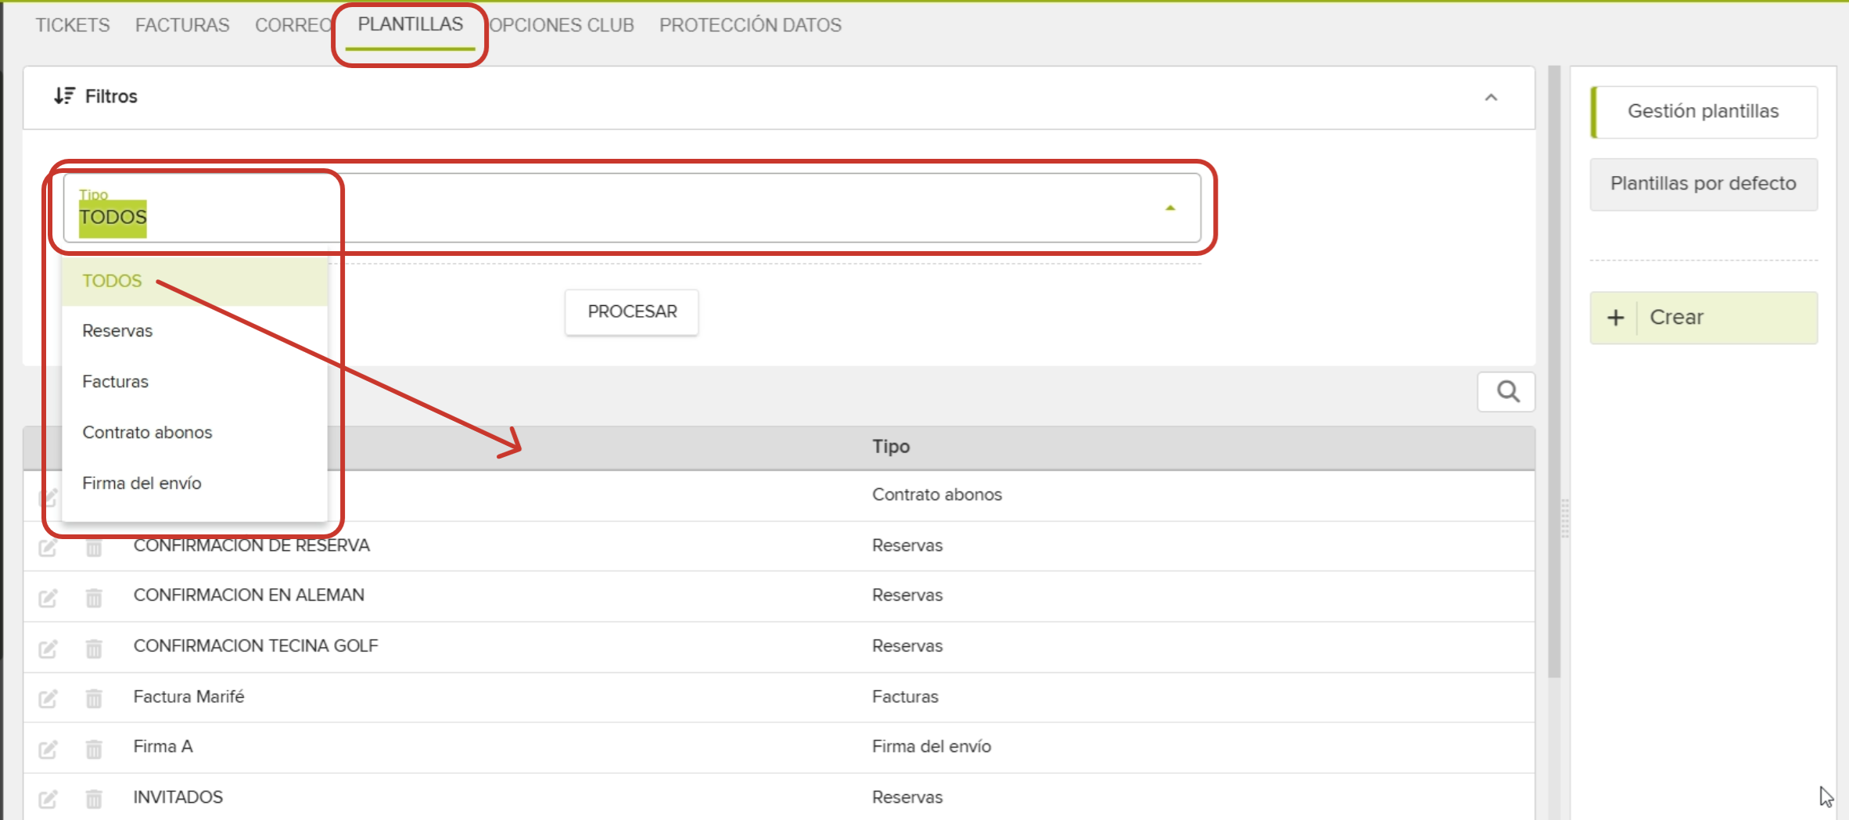This screenshot has width=1849, height=820.
Task: Delete the INVITADOS template
Action: click(94, 799)
